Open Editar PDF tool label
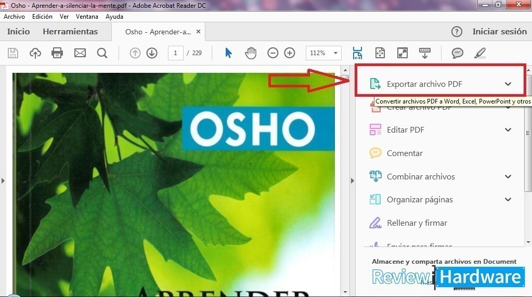 (x=406, y=130)
